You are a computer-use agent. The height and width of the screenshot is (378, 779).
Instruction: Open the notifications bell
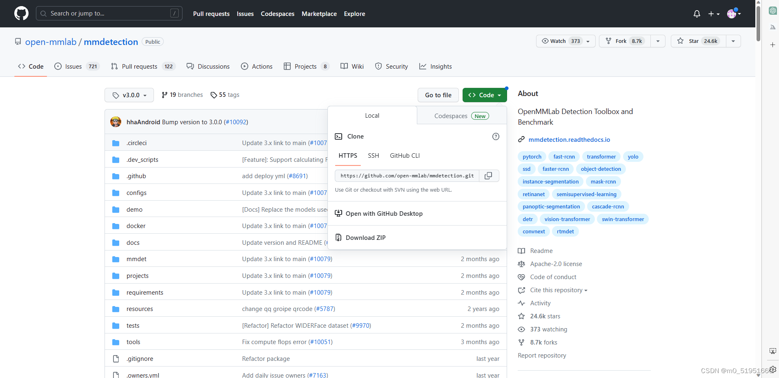(x=697, y=14)
